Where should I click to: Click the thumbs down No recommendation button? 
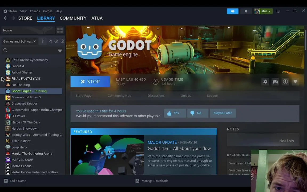(x=198, y=113)
